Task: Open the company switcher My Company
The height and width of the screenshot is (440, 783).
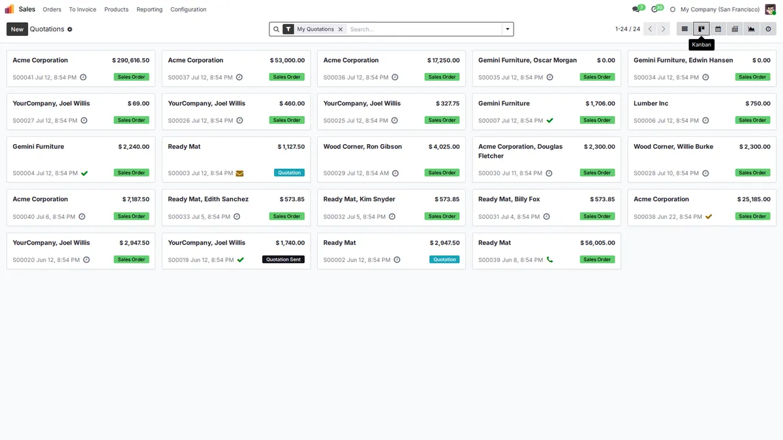Action: (x=720, y=9)
